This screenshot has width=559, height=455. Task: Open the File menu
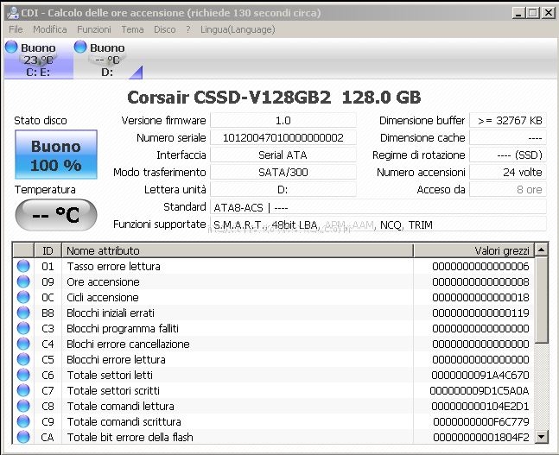16,29
